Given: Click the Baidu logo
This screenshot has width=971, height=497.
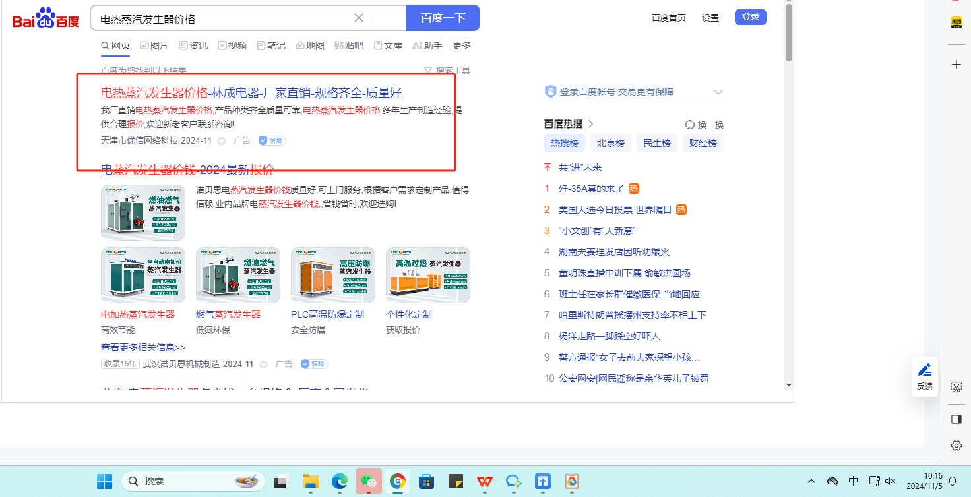Looking at the screenshot, I should click(x=46, y=18).
